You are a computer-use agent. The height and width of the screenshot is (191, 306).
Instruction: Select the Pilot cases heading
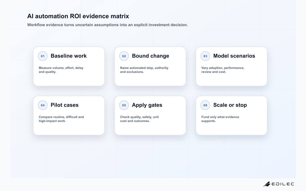[65, 105]
